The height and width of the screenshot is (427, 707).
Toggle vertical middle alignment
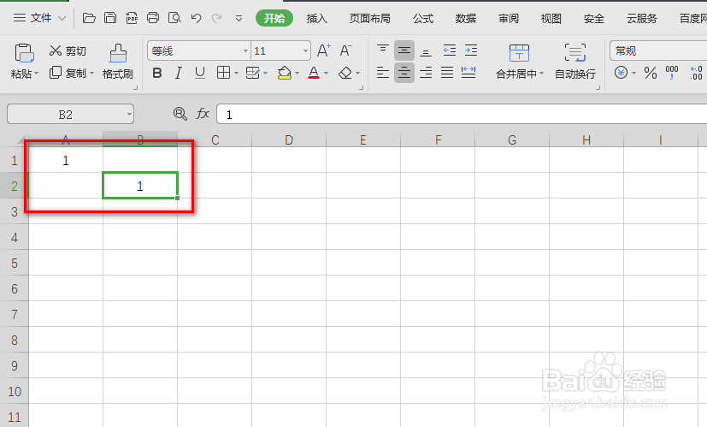click(x=404, y=50)
